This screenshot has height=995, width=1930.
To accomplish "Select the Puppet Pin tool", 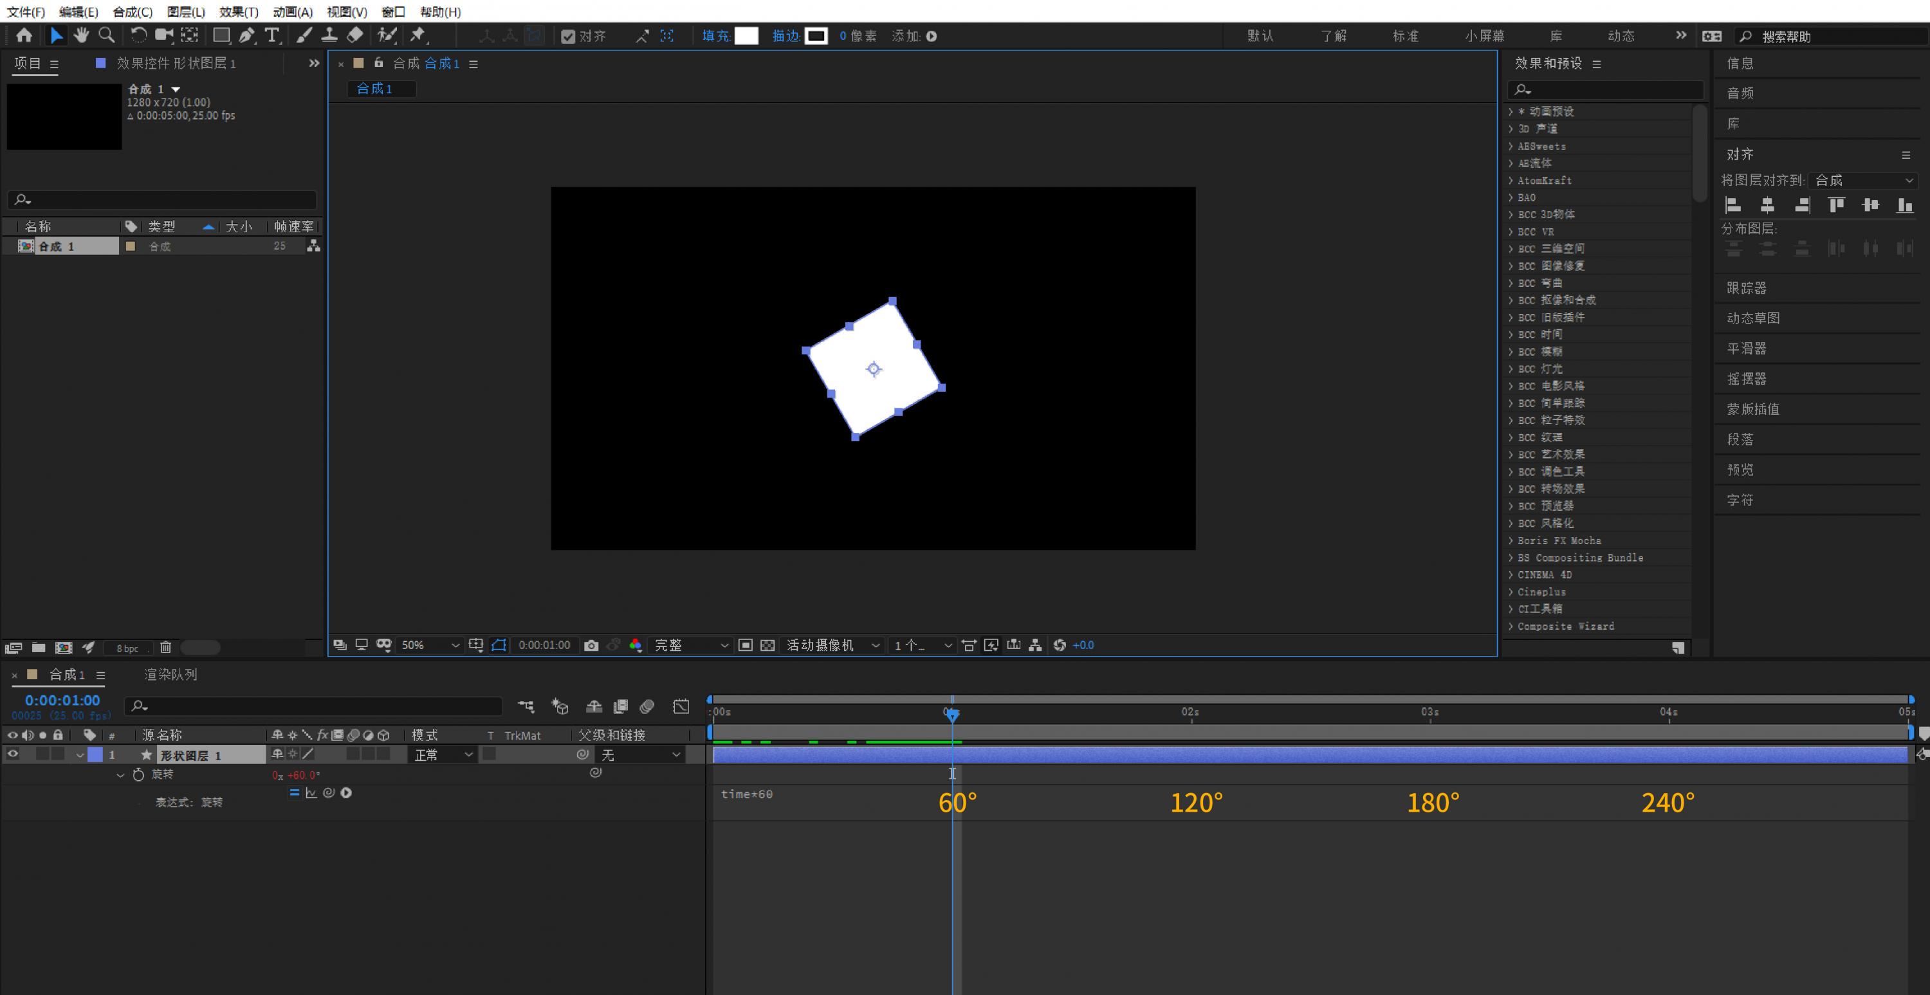I will (x=418, y=35).
